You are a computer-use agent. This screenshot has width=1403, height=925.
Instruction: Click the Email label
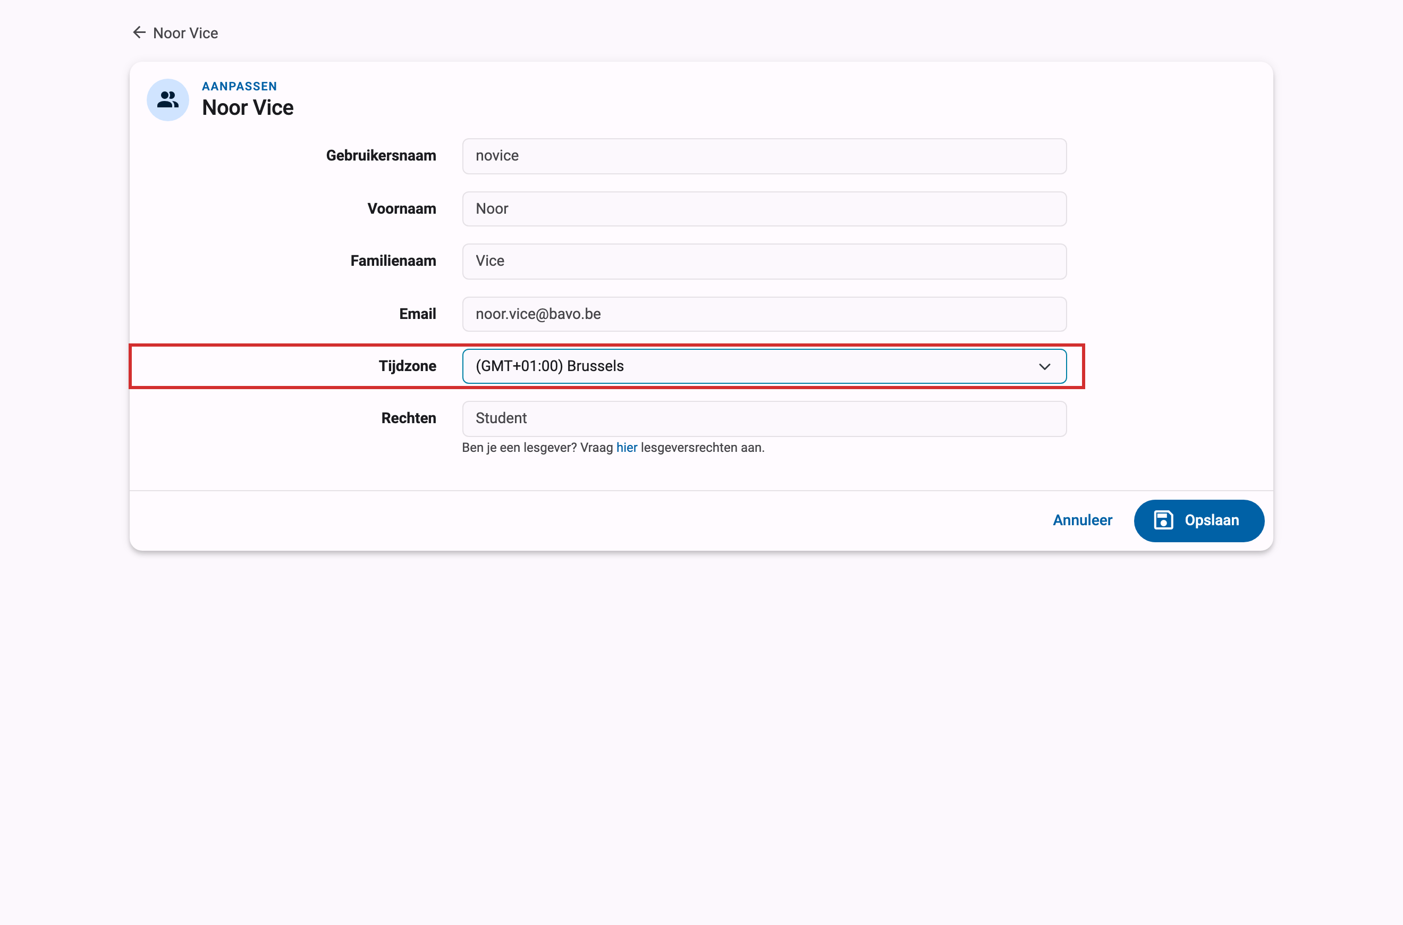pos(418,314)
